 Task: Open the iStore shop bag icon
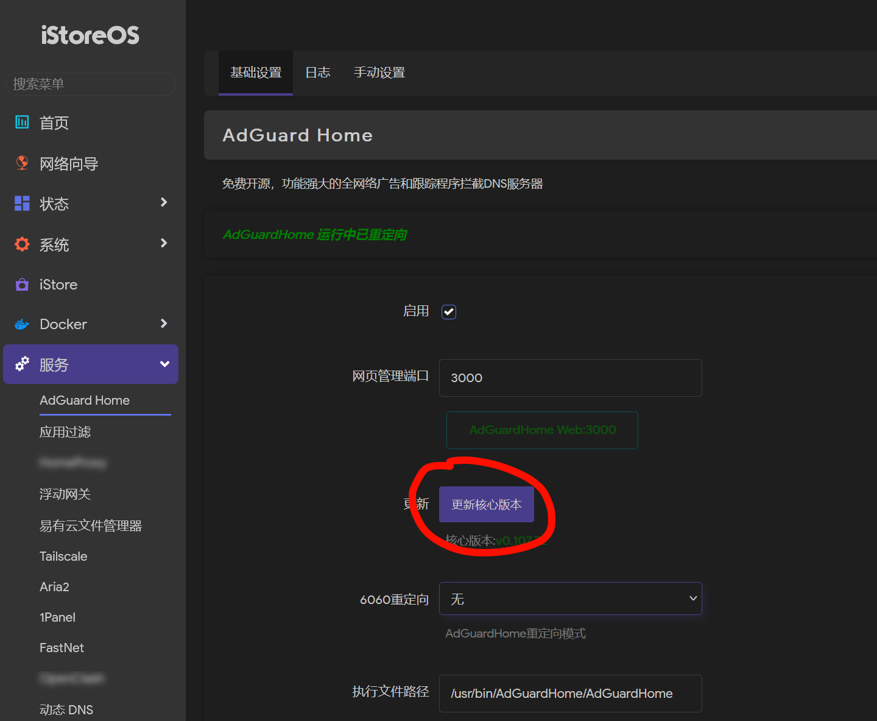point(22,285)
